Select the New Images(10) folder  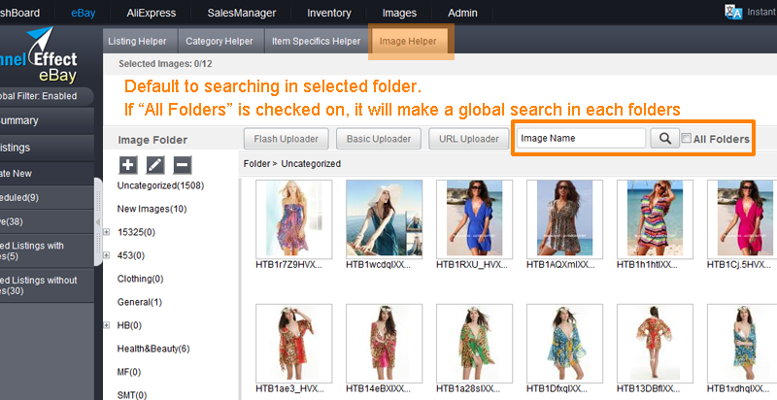[x=152, y=209]
